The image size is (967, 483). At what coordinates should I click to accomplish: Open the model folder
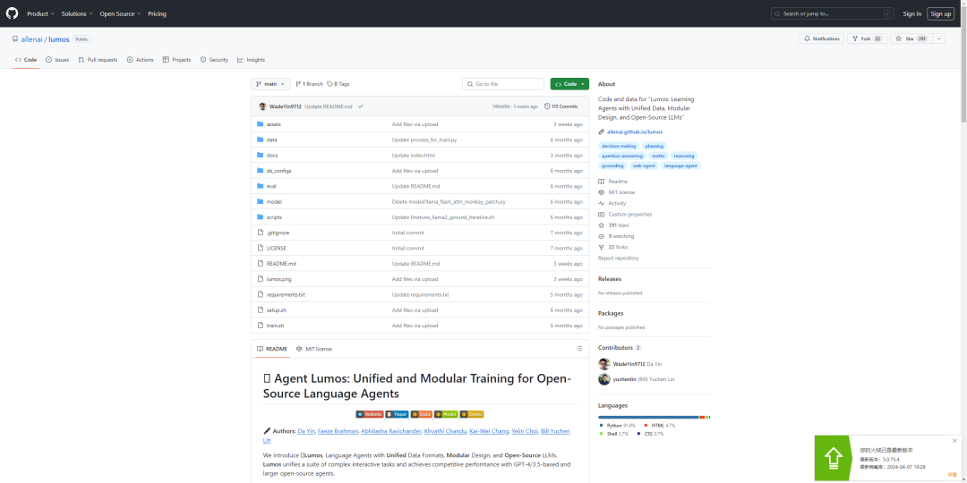click(274, 201)
